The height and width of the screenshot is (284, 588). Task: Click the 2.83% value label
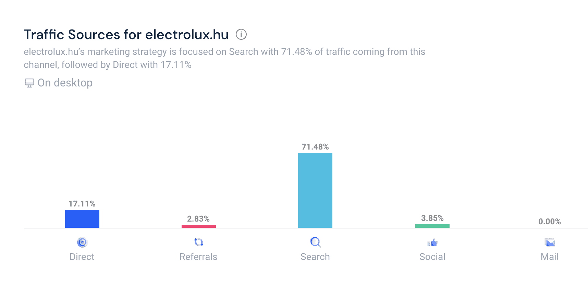198,219
